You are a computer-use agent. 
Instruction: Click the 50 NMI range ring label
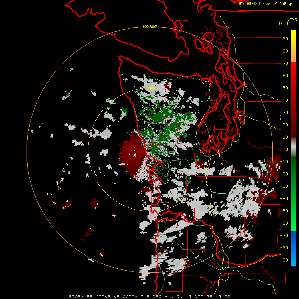(x=150, y=88)
